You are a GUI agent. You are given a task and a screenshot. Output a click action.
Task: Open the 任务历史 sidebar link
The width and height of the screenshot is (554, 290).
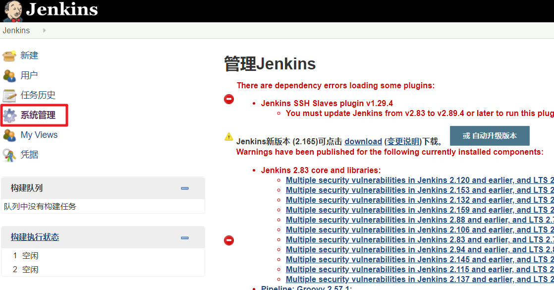38,95
